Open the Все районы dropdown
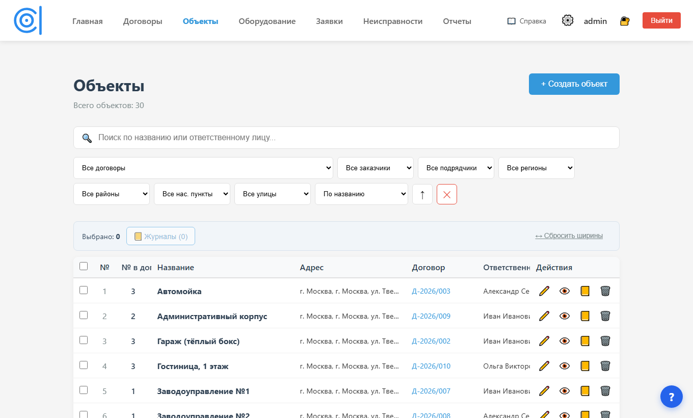The width and height of the screenshot is (693, 418). (x=112, y=194)
